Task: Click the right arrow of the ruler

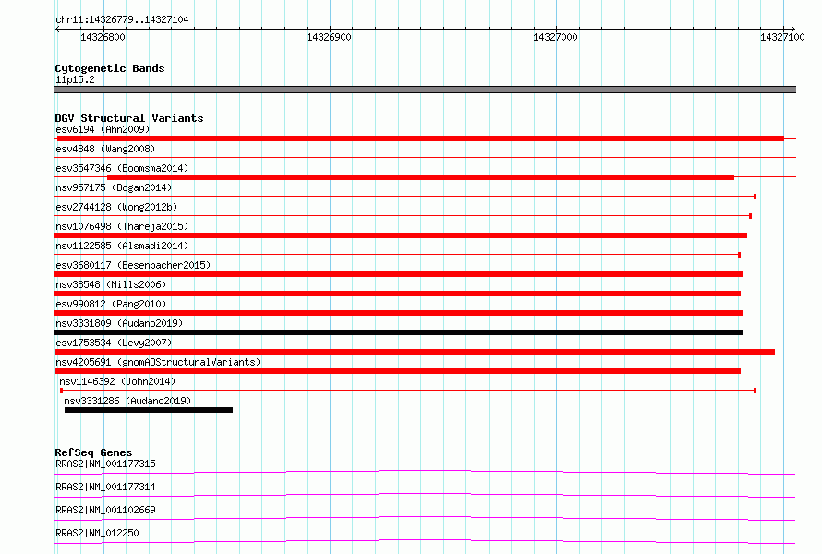Action: pyautogui.click(x=793, y=29)
